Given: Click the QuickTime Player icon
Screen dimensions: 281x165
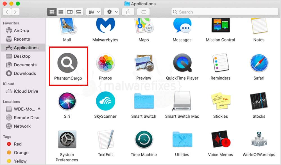Looking at the screenshot, I should (182, 63).
